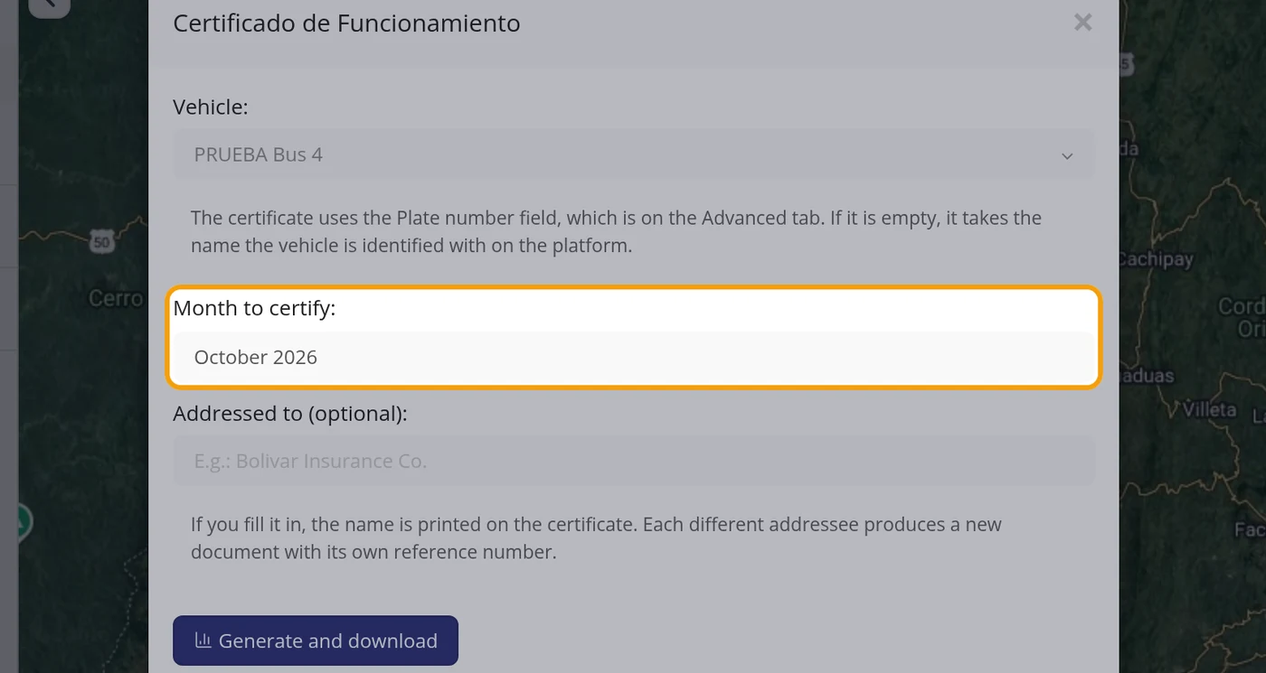Click the dialog title Certificado de Funcionamiento
The image size is (1266, 673).
[x=346, y=23]
